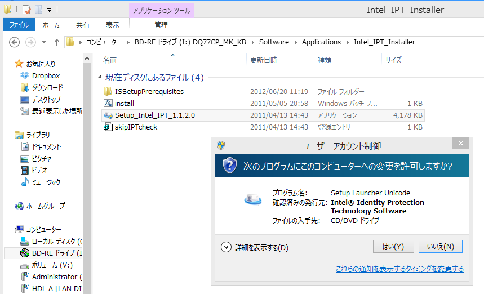The height and width of the screenshot is (294, 484).
Task: Open the ファイル ribbon tab
Action: pyautogui.click(x=19, y=25)
